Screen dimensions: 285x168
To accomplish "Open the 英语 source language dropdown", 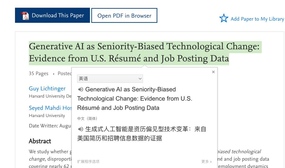I will pyautogui.click(x=110, y=78).
